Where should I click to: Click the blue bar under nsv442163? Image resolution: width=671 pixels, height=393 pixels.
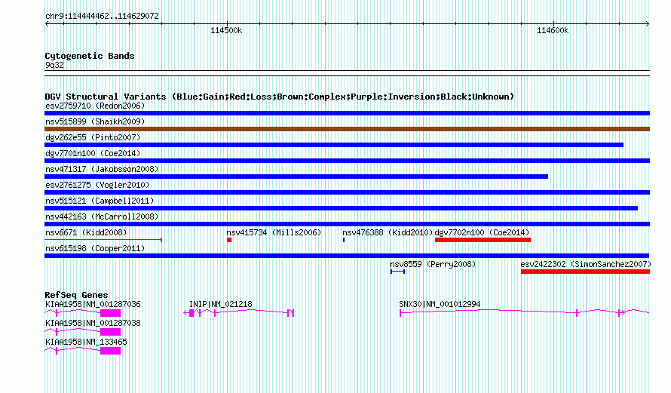(347, 224)
